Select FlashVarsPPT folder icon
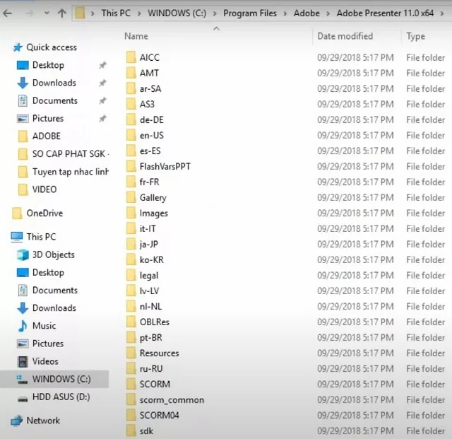This screenshot has width=452, height=439. tap(131, 167)
